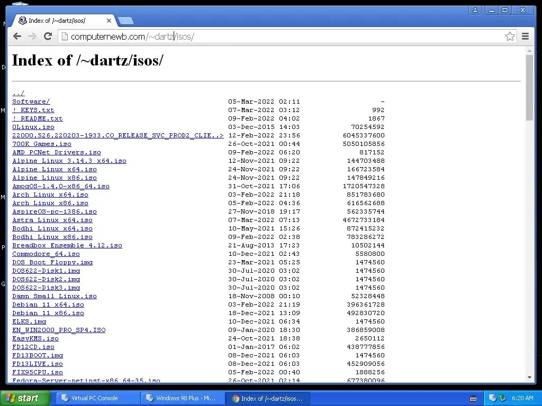
Task: Open the Chrome hamburger menu
Action: (x=525, y=36)
